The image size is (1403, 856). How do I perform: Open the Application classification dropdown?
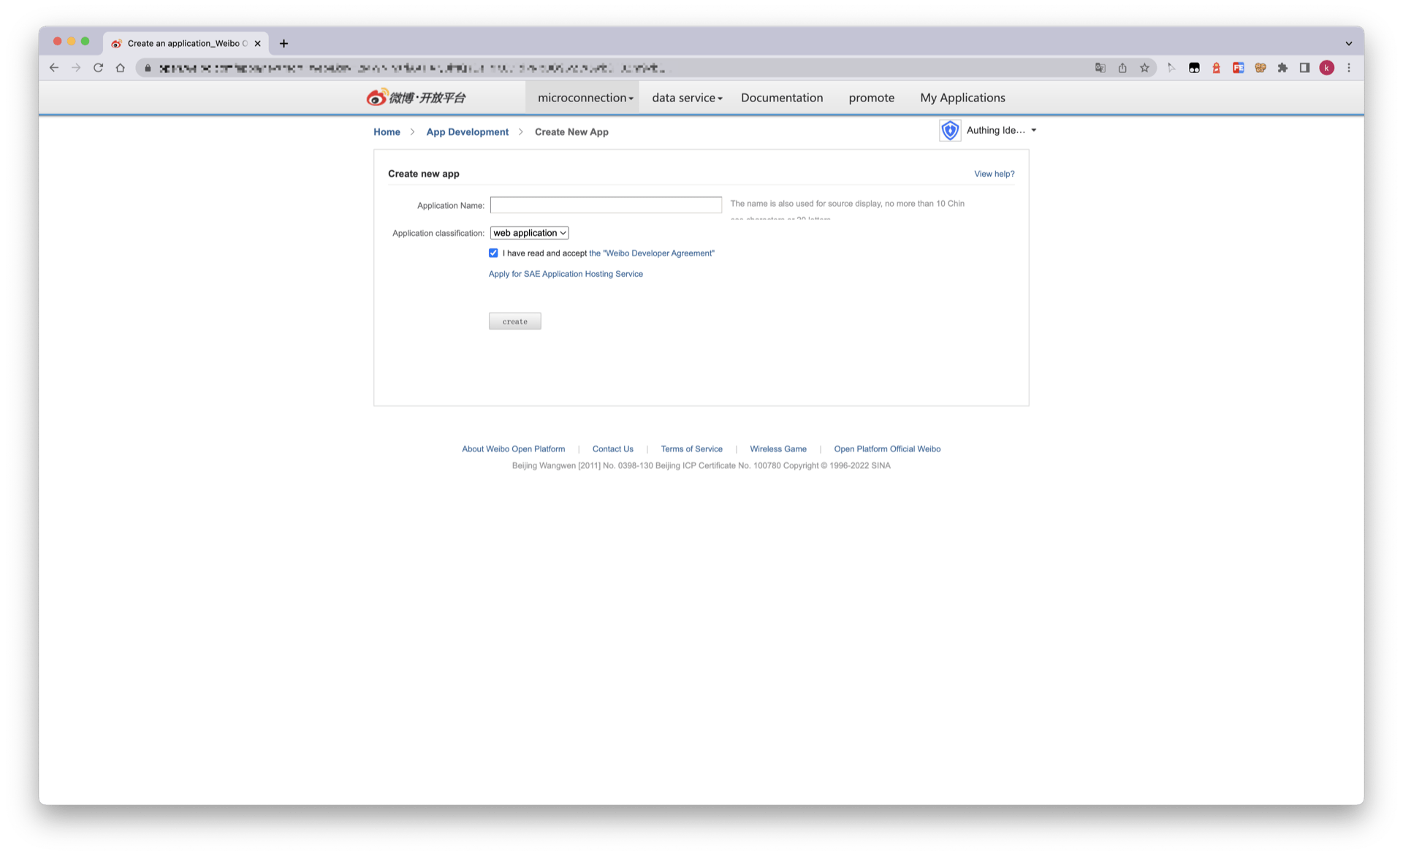pos(529,232)
